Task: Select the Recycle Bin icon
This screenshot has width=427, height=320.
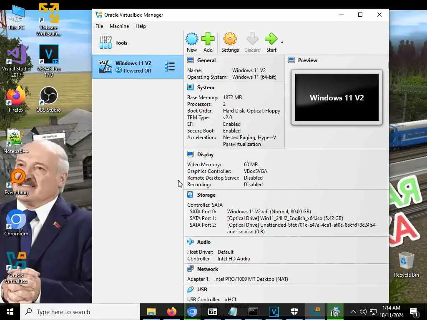Action: click(406, 265)
